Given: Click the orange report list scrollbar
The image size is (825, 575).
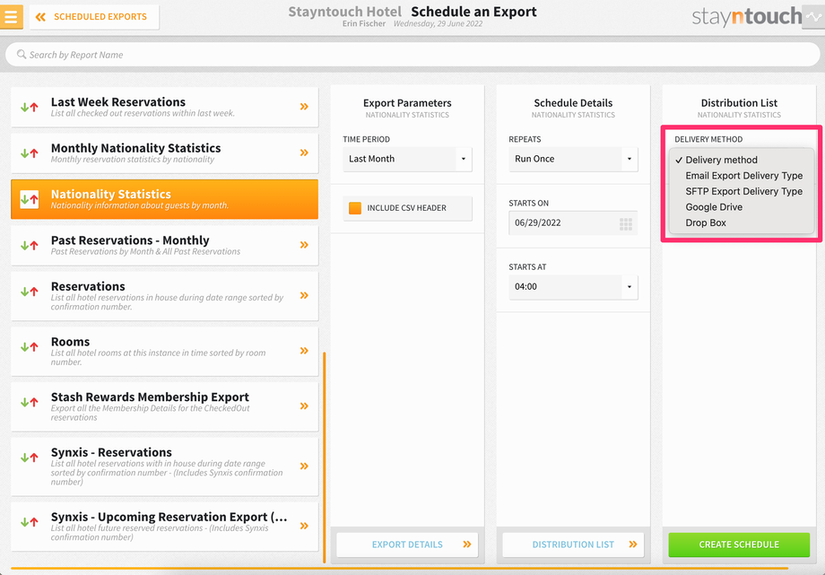Looking at the screenshot, I should pyautogui.click(x=324, y=457).
